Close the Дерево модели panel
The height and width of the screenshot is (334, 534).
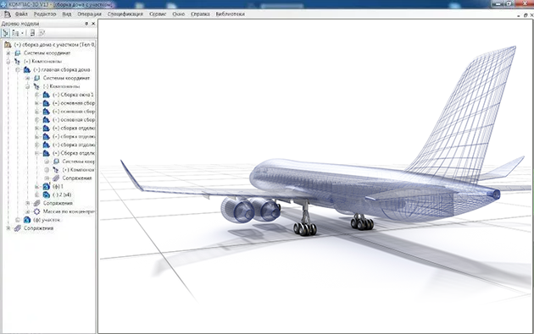tap(93, 24)
